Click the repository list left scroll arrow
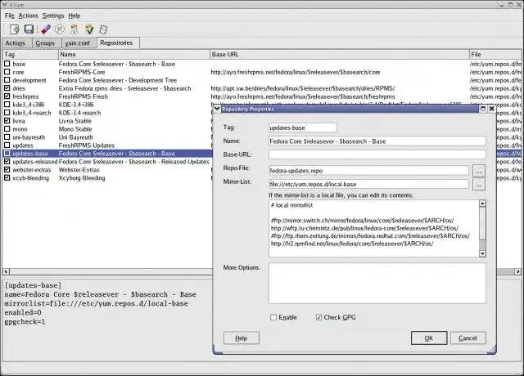 [6, 271]
